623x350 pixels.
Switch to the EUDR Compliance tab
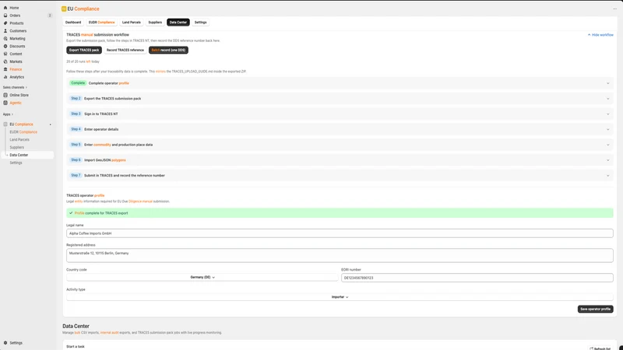click(102, 23)
